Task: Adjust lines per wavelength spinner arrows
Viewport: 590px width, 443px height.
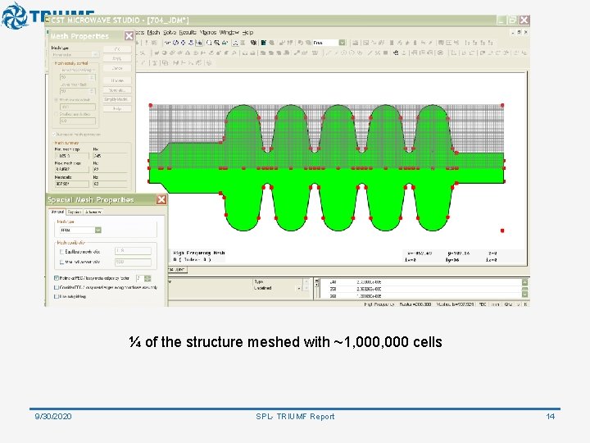Action: (x=93, y=77)
